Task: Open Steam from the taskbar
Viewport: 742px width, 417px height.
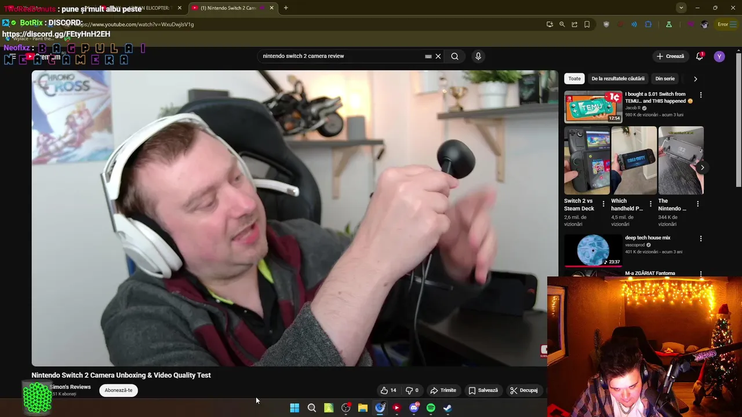Action: pyautogui.click(x=448, y=408)
